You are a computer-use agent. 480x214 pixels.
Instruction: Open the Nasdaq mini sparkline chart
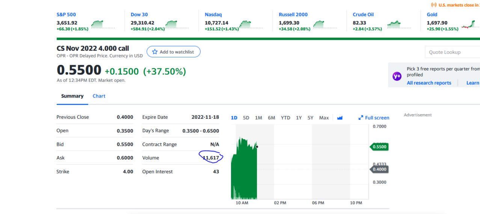pos(251,24)
